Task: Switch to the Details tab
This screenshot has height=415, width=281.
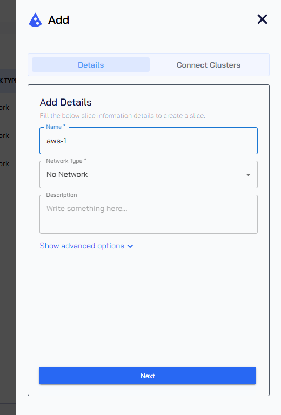Action: pyautogui.click(x=91, y=65)
